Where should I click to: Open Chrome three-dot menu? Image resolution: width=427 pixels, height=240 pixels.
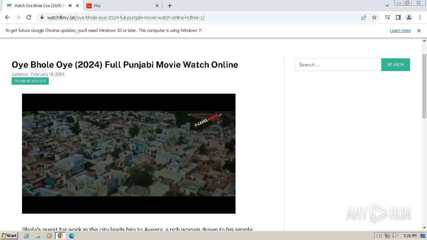coord(420,17)
